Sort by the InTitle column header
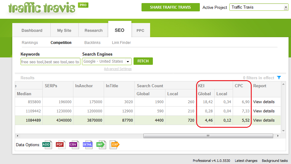The height and width of the screenshot is (164, 291). coord(119,89)
